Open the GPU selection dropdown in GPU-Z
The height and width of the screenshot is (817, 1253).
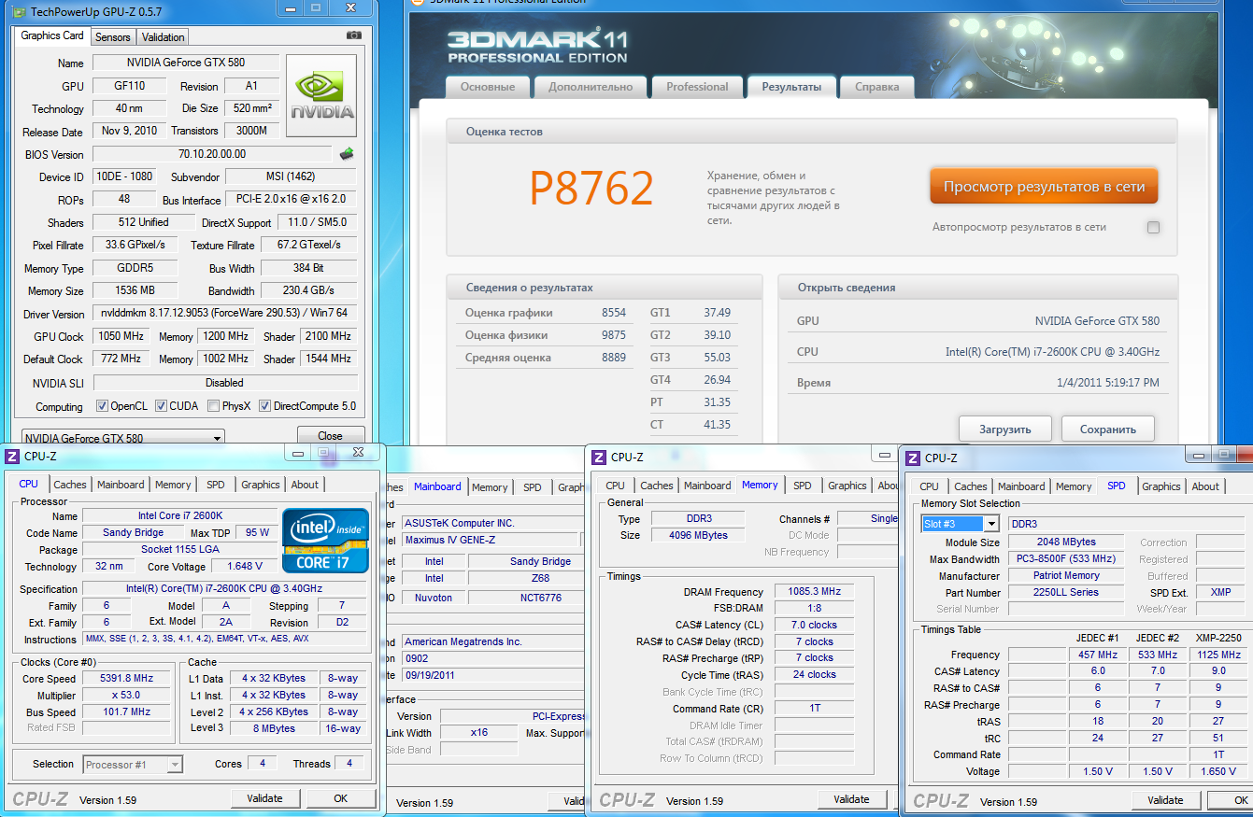click(x=122, y=438)
